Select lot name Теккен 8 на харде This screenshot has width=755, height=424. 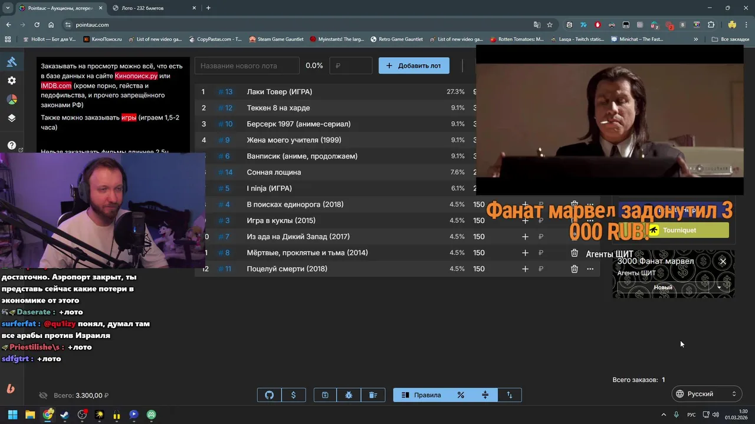point(278,108)
